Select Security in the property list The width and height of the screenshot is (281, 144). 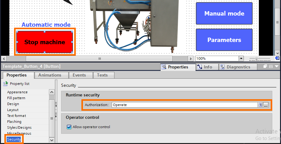point(14,139)
